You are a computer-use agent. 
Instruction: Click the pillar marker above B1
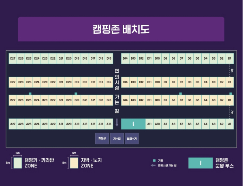click(x=230, y=93)
